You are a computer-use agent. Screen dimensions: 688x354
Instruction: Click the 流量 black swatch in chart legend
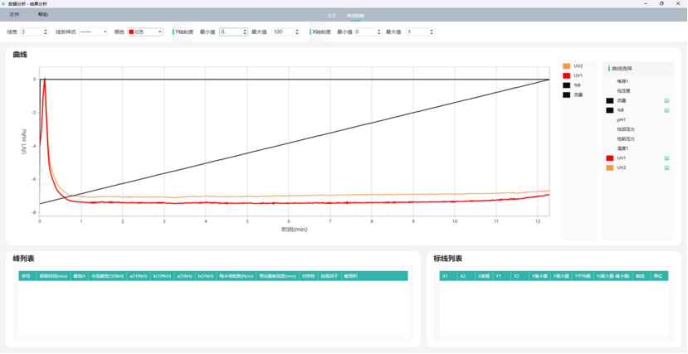click(567, 95)
